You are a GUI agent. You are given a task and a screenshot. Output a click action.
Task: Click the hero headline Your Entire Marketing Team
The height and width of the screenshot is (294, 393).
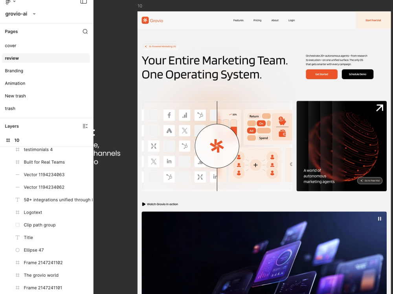[x=215, y=60]
